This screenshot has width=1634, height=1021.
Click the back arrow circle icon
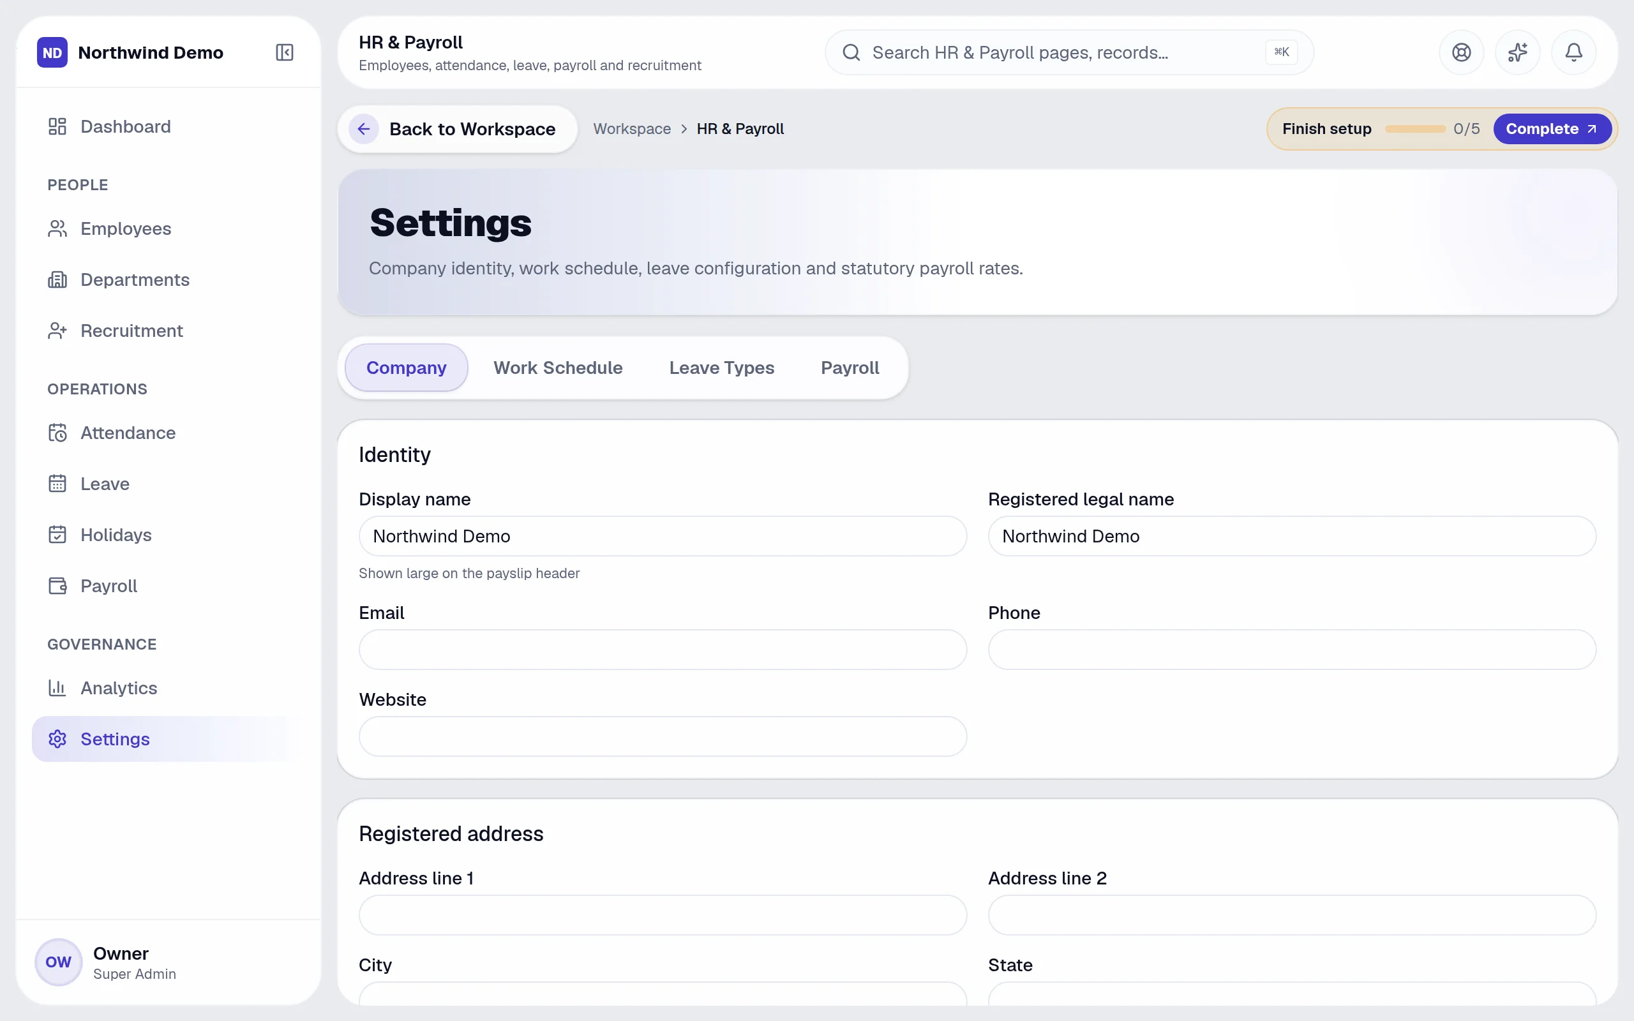(x=363, y=129)
